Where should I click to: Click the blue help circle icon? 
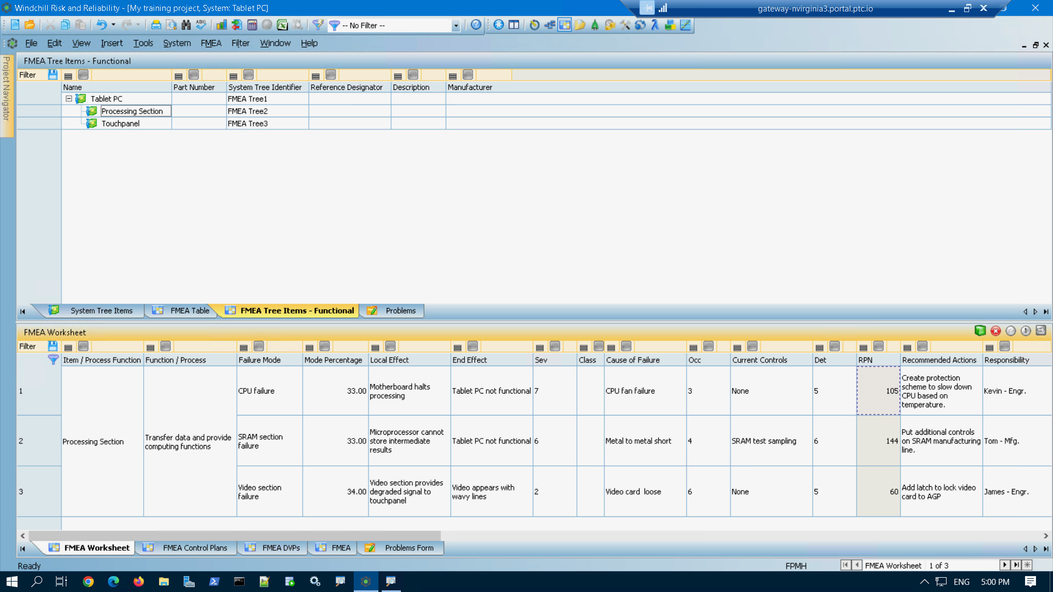[476, 25]
